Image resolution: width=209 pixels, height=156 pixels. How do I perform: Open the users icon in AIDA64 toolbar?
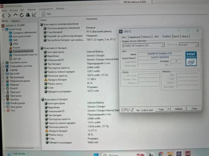28,15
